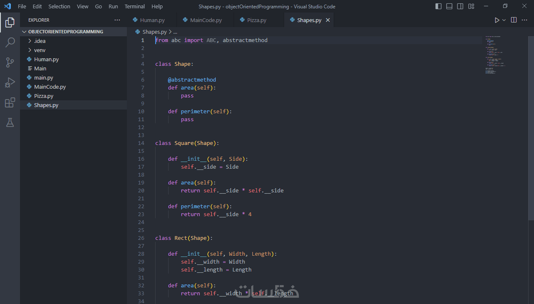Click Shapes.py in the breadcrumb bar
The height and width of the screenshot is (304, 534).
(x=155, y=32)
